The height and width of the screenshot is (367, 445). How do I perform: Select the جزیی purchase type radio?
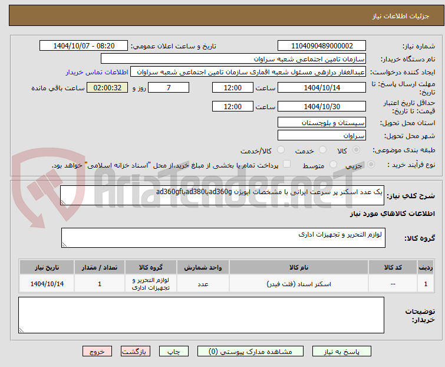(371, 165)
